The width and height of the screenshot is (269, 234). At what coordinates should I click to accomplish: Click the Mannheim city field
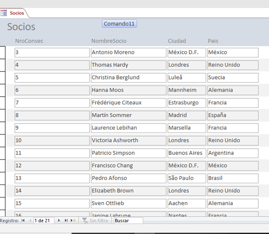[187, 90]
